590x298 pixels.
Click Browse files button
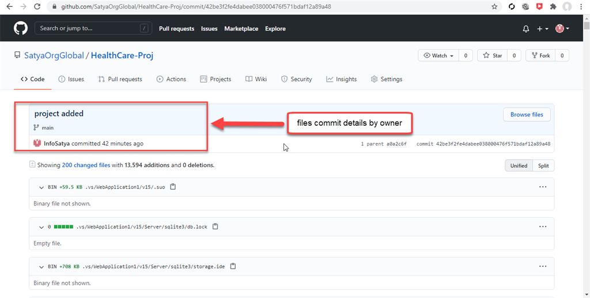click(527, 114)
